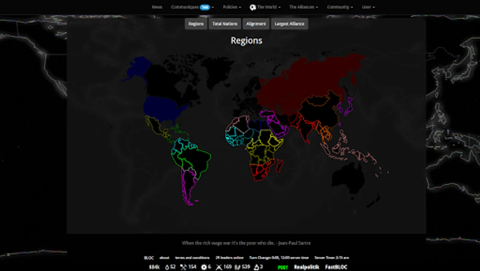Click the 'Regions' map heading
This screenshot has height=271, width=480.
[246, 41]
